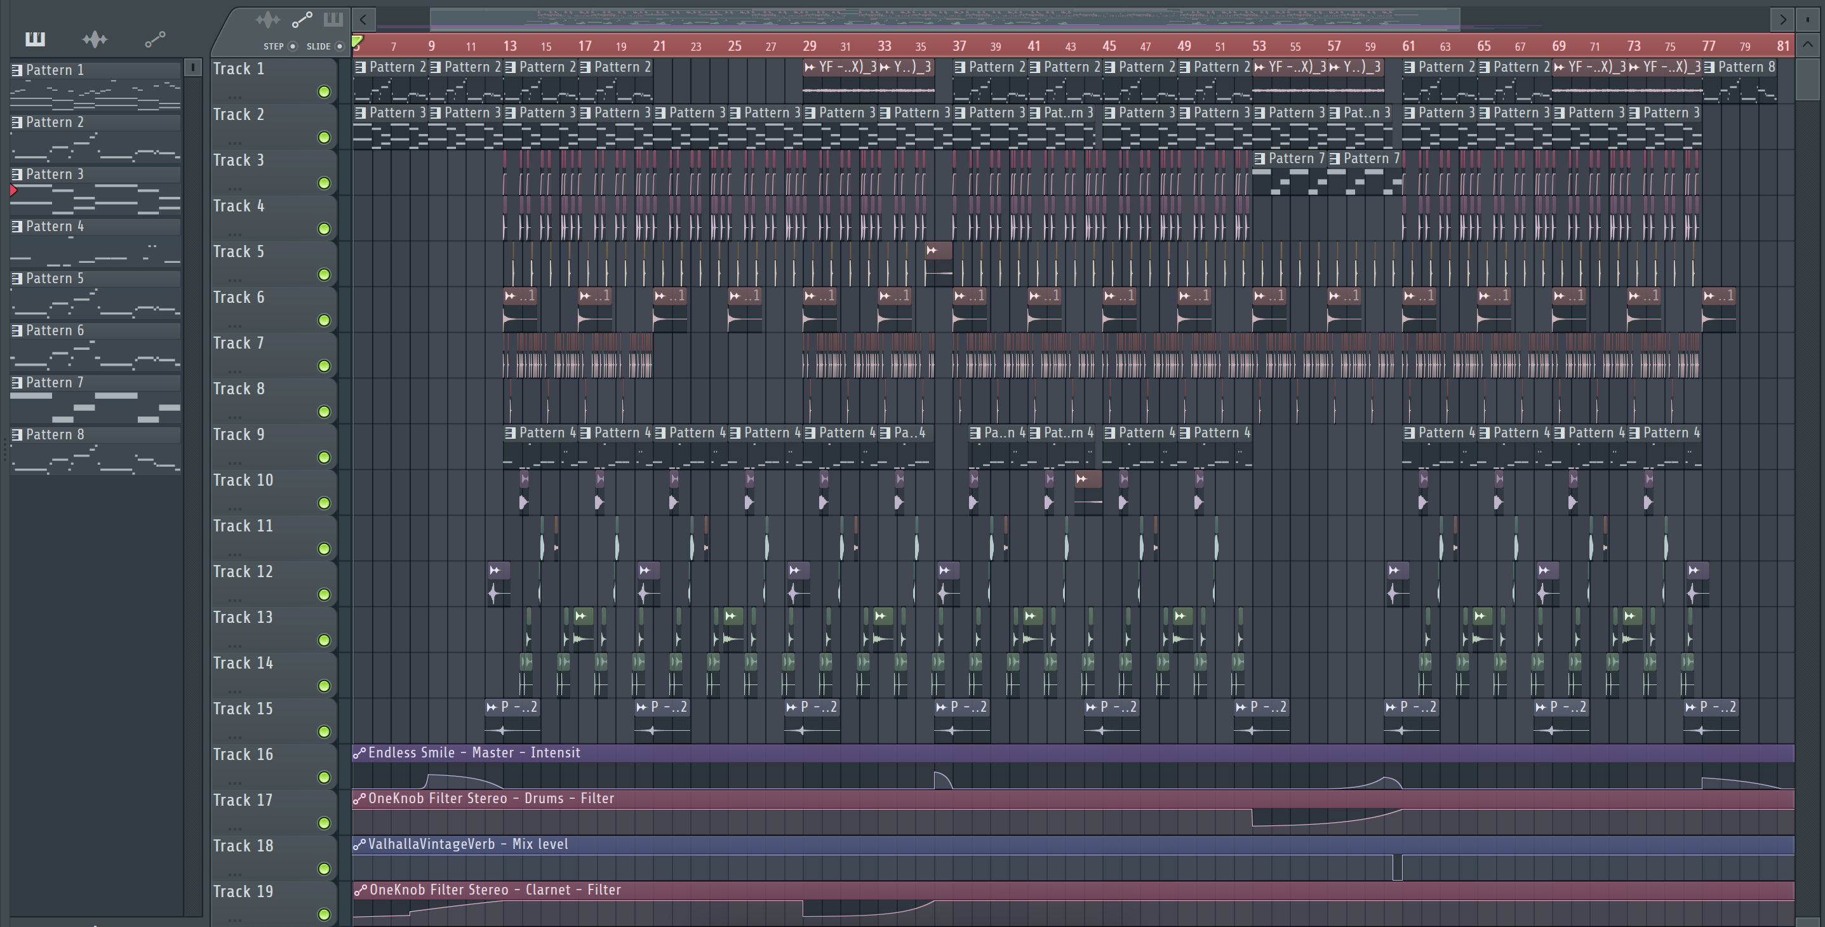Mute Track 7 with its green light
This screenshot has width=1825, height=927.
(x=324, y=366)
